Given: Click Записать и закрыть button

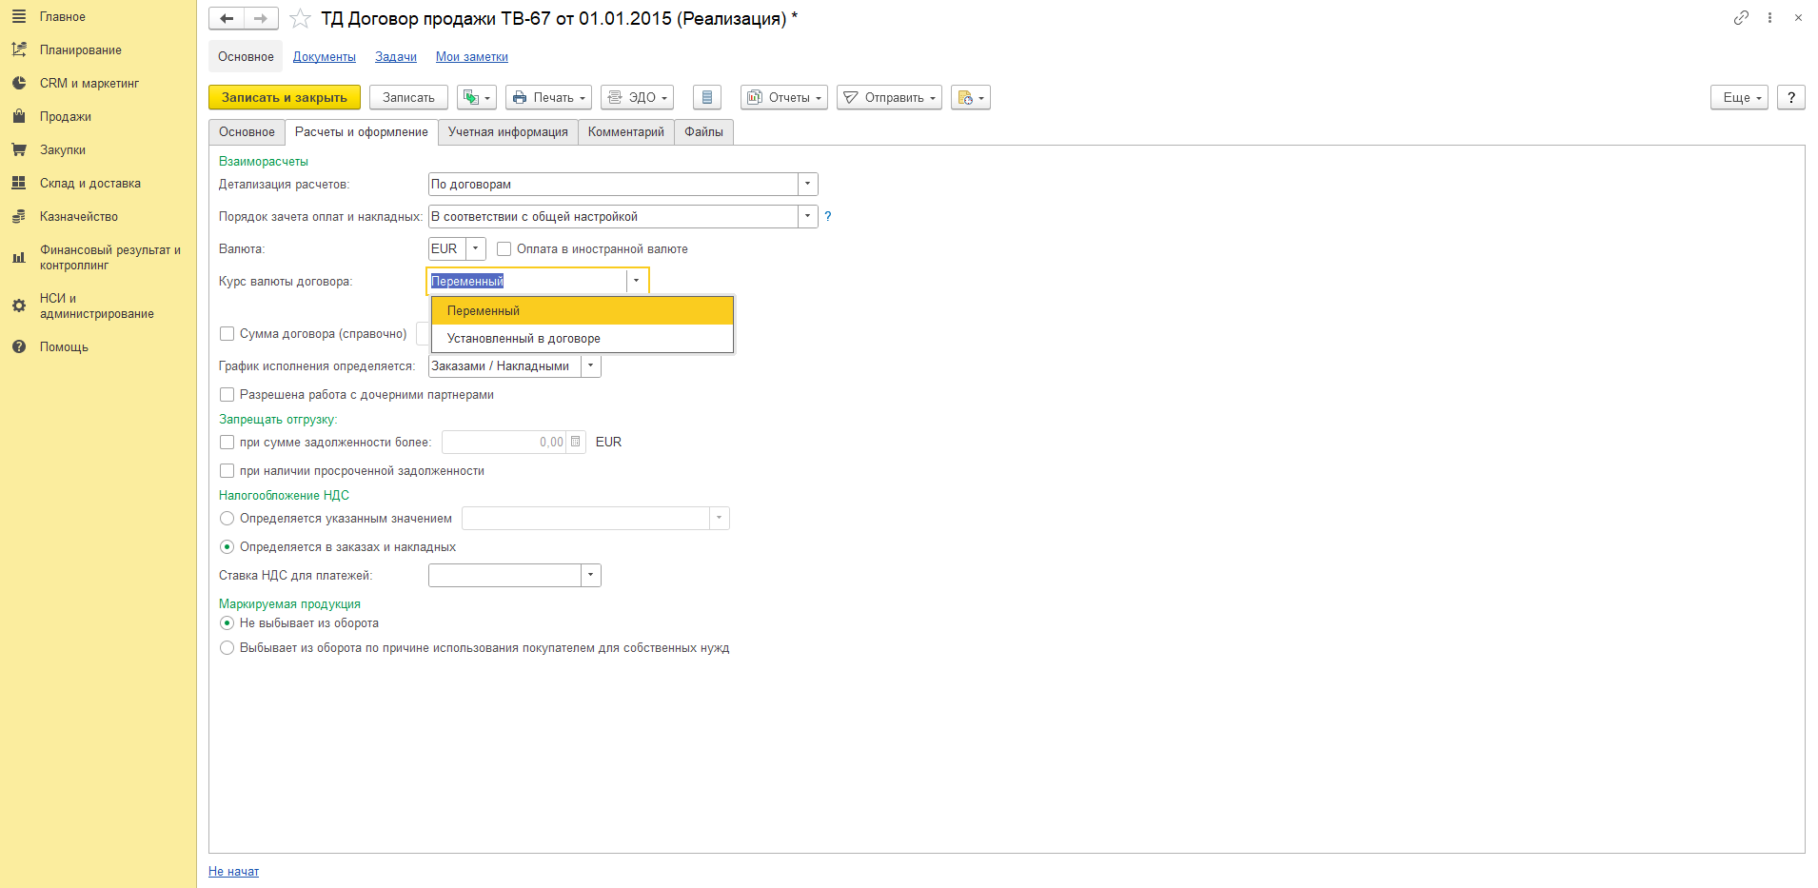Looking at the screenshot, I should pyautogui.click(x=285, y=98).
